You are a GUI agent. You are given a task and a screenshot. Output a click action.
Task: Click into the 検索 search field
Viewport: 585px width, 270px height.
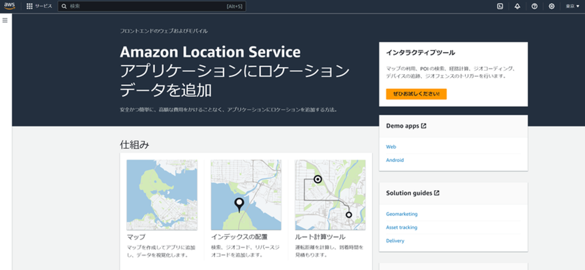pyautogui.click(x=152, y=6)
